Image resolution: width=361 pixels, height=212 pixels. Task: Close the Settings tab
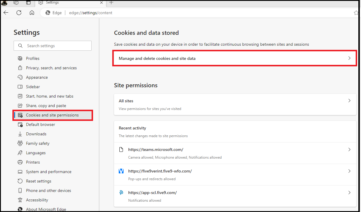(x=101, y=3)
